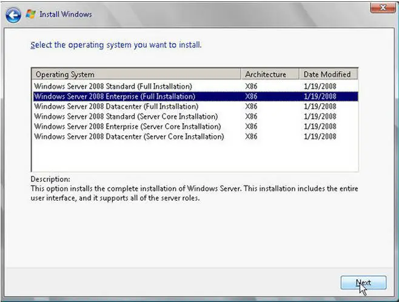Select Windows Server 2008 Datacenter (Full Installation)

[195, 106]
